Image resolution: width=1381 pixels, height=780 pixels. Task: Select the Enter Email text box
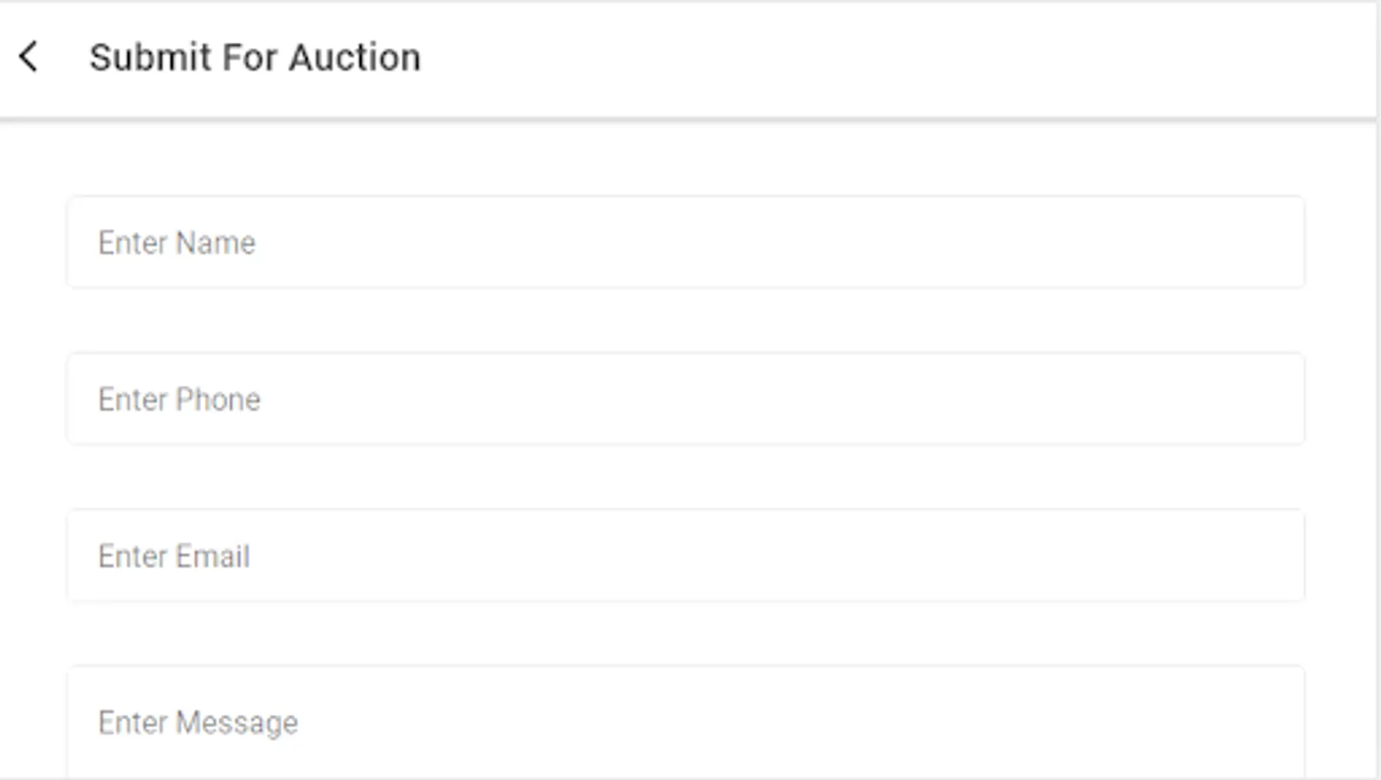684,556
